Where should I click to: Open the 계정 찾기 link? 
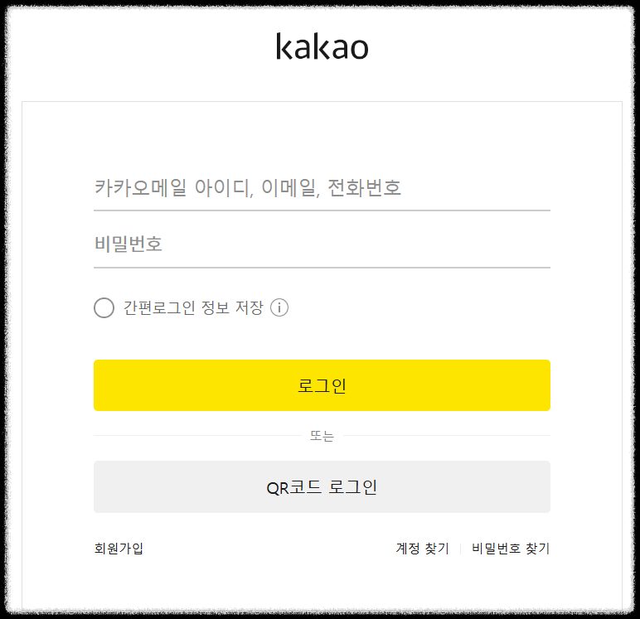tap(423, 548)
